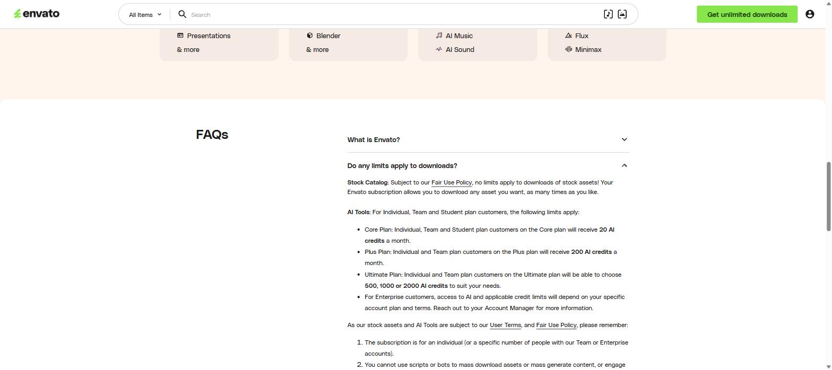Open the Fair Use Policy link in Stock Catalog

tap(452, 182)
